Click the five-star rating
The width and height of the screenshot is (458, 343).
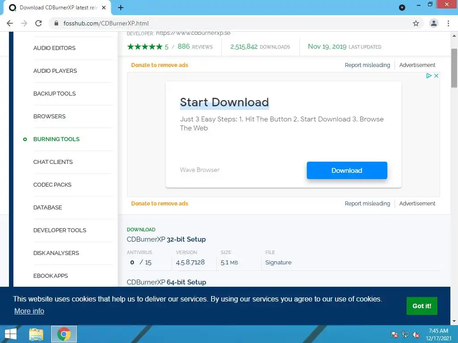145,46
